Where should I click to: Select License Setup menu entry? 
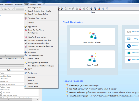34,84
